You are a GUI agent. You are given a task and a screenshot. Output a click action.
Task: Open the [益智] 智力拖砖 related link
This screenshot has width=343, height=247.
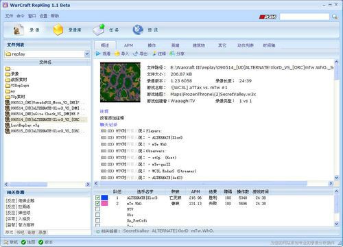[20, 224]
